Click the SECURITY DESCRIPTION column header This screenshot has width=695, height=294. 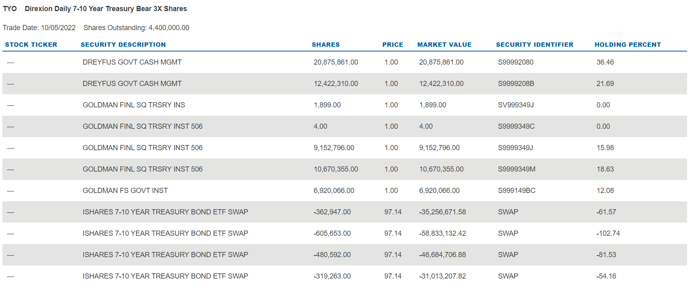click(x=123, y=45)
